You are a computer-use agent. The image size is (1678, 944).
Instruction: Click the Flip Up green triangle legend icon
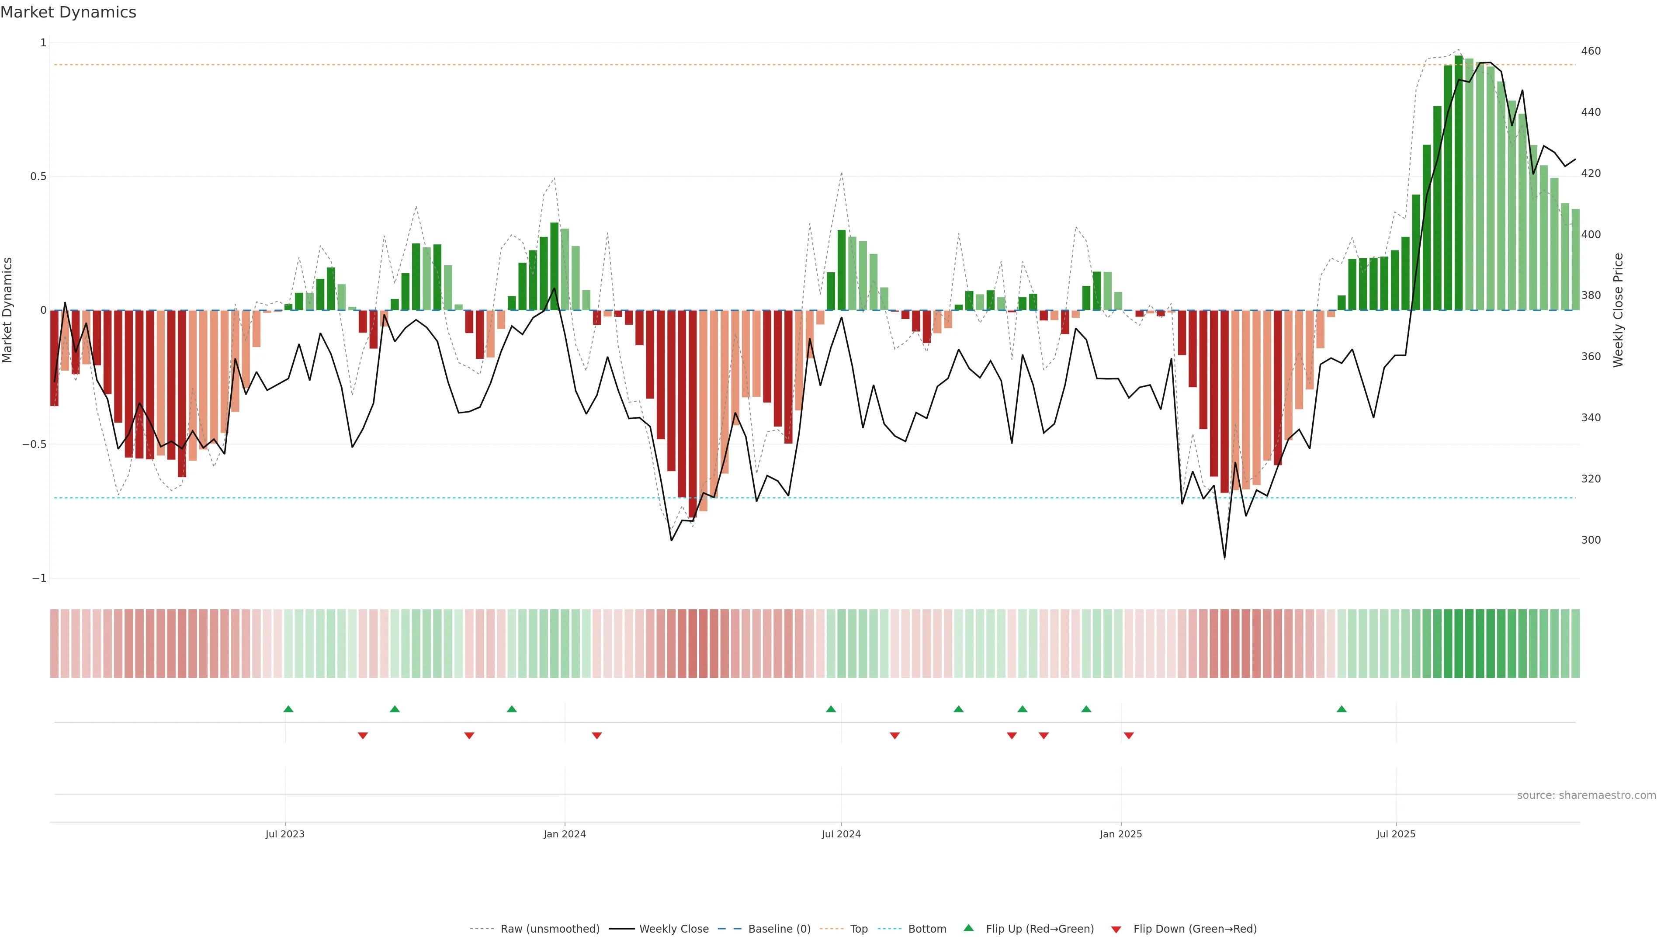point(969,928)
